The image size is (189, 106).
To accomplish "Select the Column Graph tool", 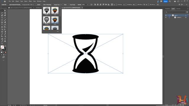I will [x=2, y=39].
